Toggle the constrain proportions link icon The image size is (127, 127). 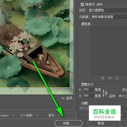(106, 93)
